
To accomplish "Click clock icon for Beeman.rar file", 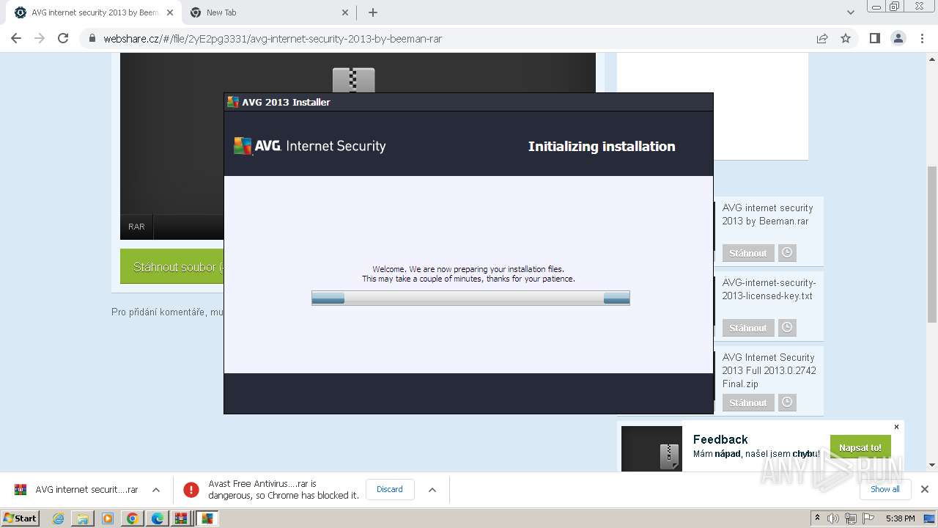I will [x=787, y=252].
